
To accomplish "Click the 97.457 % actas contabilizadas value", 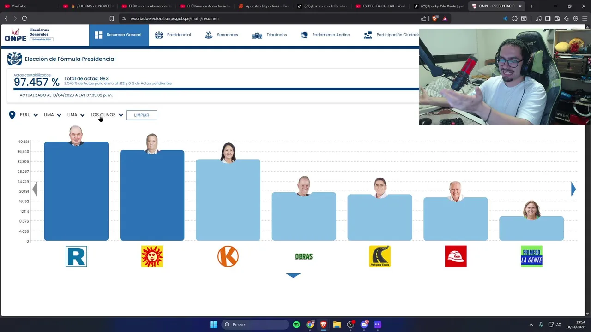I will tap(36, 83).
